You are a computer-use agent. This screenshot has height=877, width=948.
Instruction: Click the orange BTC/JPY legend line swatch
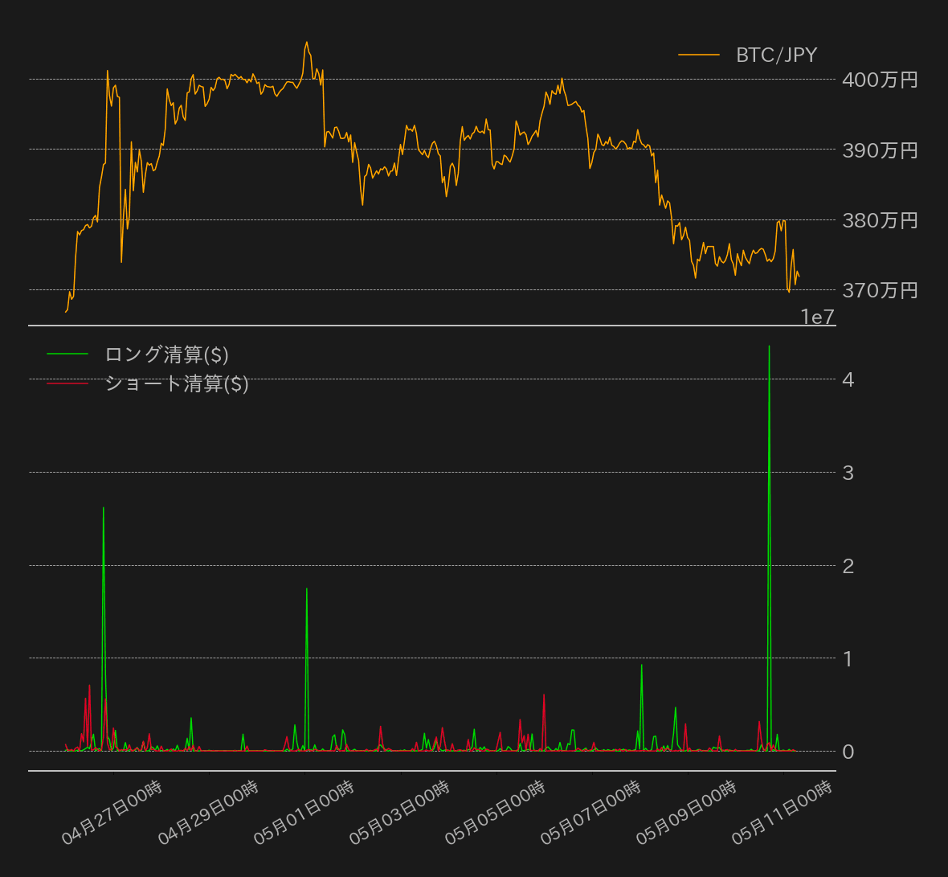coord(698,55)
